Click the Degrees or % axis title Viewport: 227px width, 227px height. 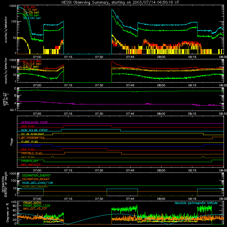[x=7, y=213]
